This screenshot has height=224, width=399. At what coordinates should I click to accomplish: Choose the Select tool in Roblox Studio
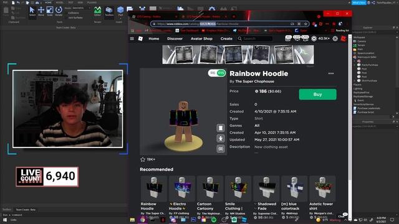click(x=32, y=11)
